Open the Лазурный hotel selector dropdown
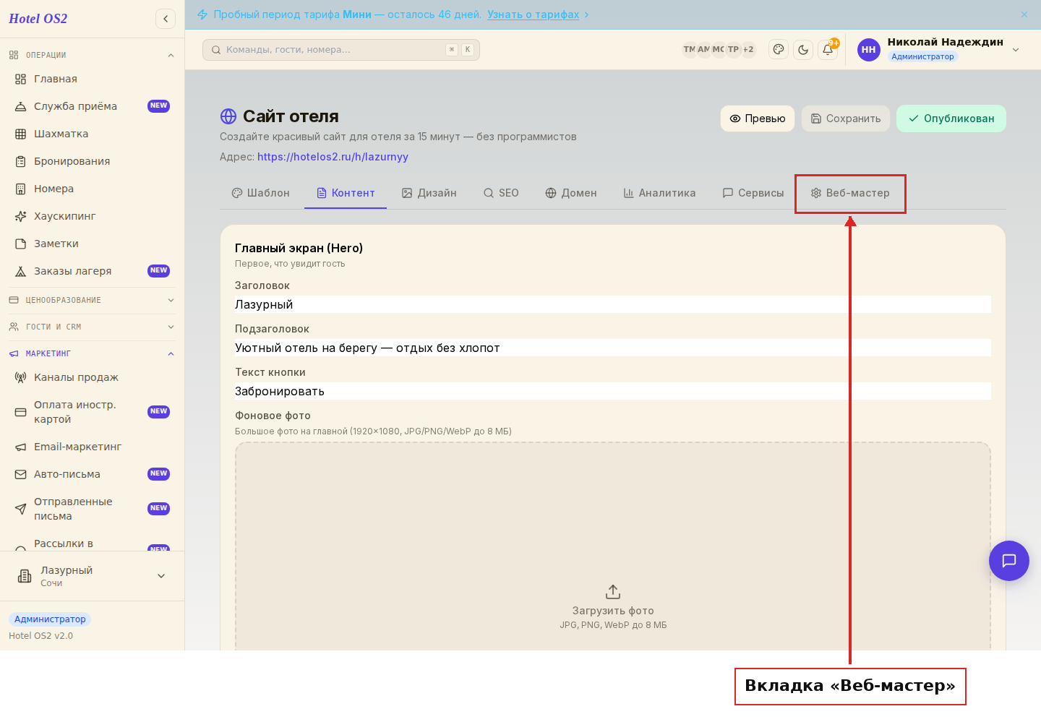This screenshot has width=1041, height=722. [x=93, y=576]
